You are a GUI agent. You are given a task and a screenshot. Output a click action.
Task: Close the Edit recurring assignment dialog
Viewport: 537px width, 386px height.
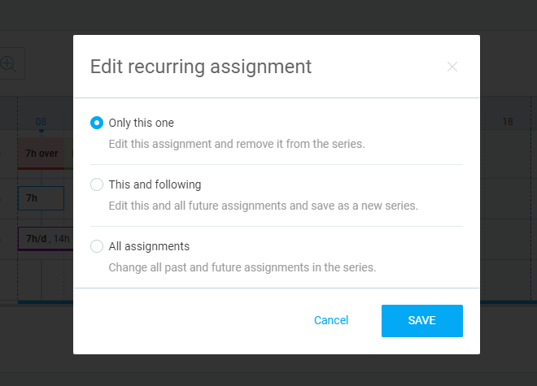coord(452,67)
